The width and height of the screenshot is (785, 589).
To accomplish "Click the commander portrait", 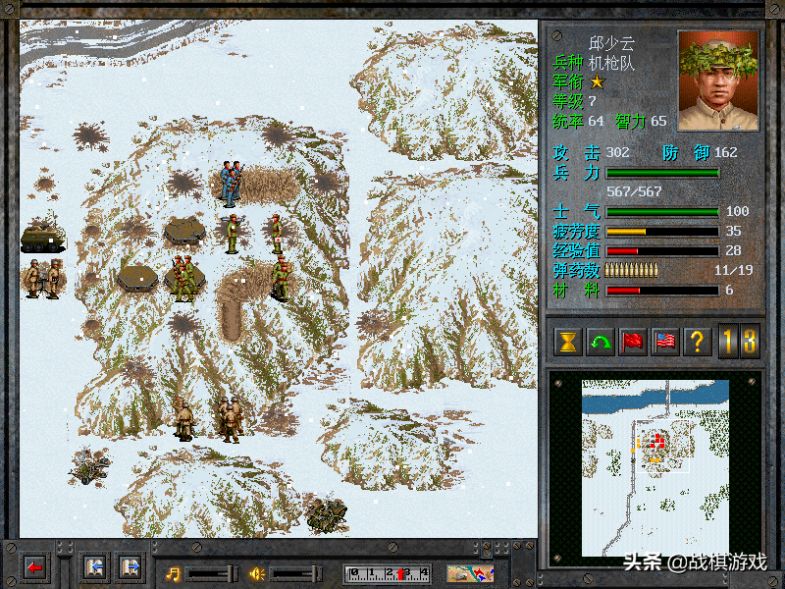I will pos(718,81).
